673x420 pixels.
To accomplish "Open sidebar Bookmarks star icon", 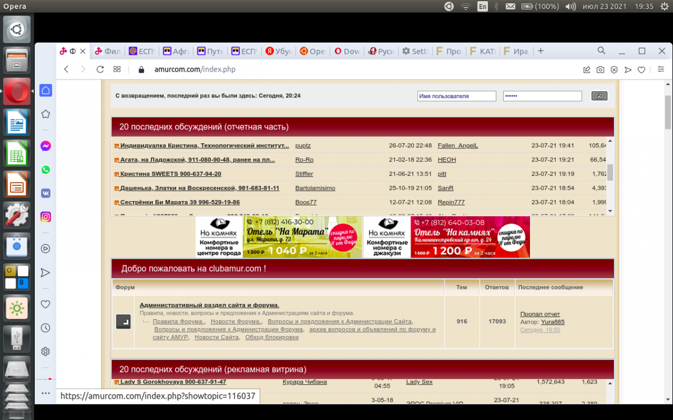I will (x=45, y=114).
